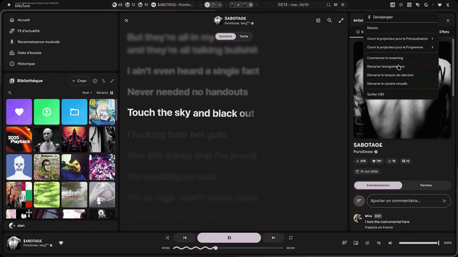The height and width of the screenshot is (257, 458).
Task: Expand Ouvrir le projecteur pour le Programme
Action: 401,47
